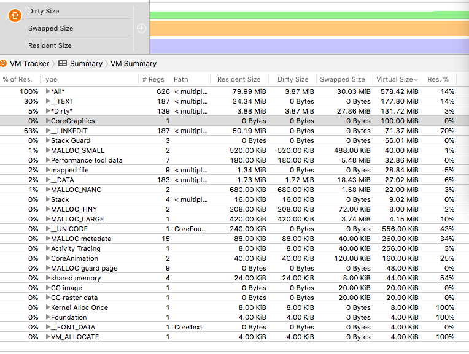The width and height of the screenshot is (469, 354).
Task: Select the Swapped Size track label
Action: click(50, 28)
